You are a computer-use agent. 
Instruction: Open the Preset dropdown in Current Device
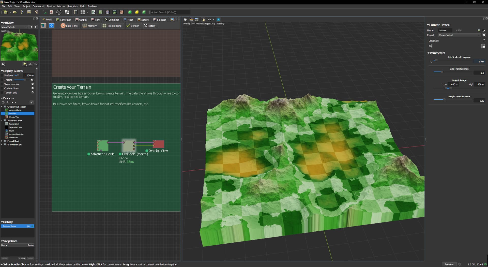coord(459,35)
